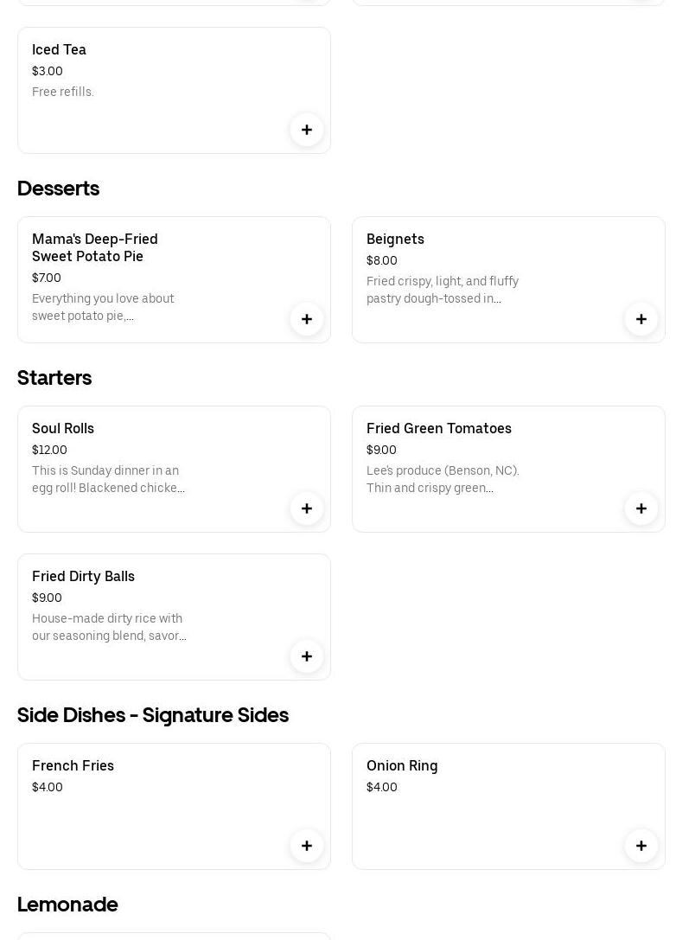Open the French Fries item title
Viewport: 695px width, 940px height.
(x=73, y=766)
